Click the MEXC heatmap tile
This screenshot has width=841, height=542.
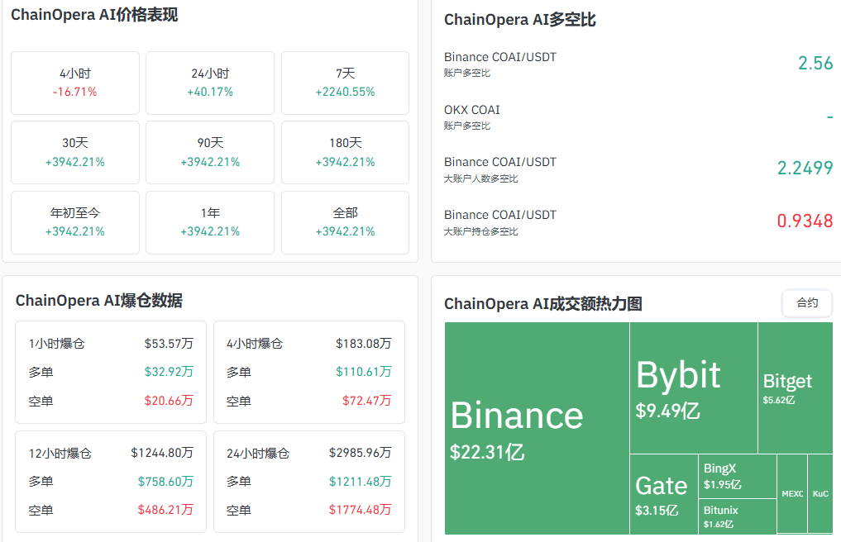coord(792,493)
